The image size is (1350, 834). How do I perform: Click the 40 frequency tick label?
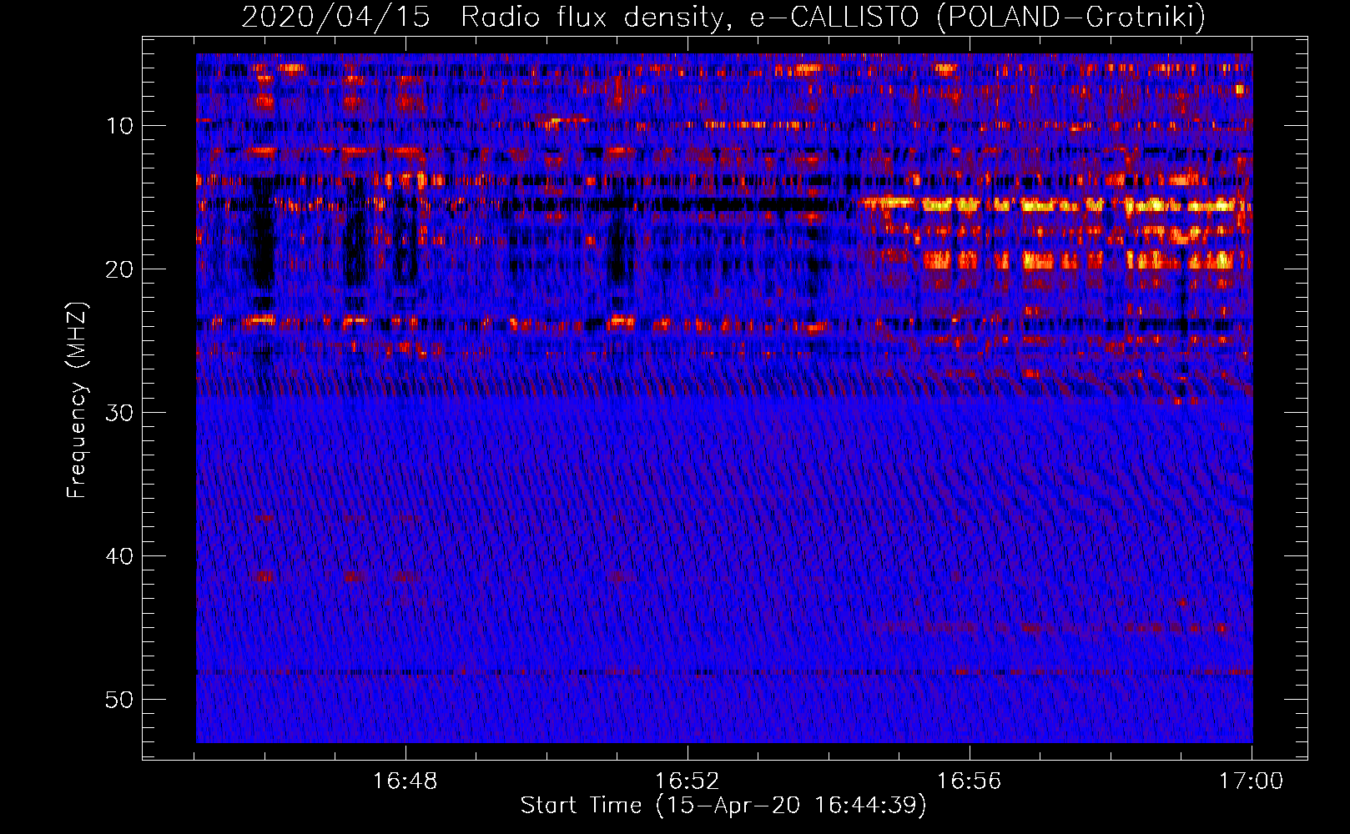tap(120, 556)
